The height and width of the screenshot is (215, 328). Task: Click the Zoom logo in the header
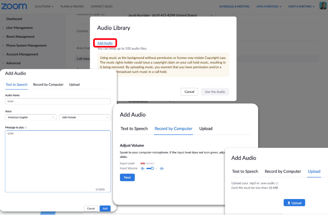point(14,6)
